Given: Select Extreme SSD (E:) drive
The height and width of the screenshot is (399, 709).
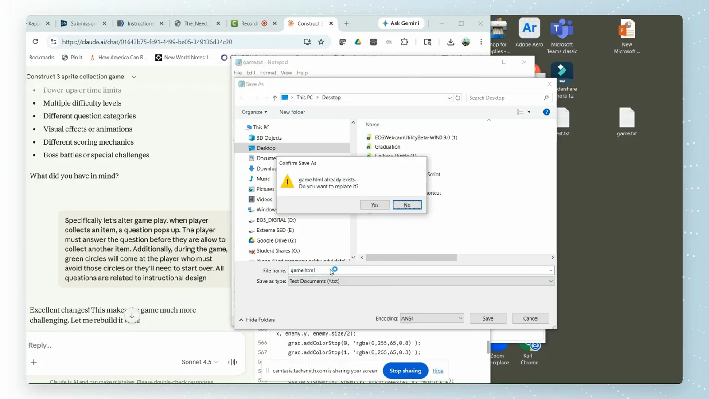Looking at the screenshot, I should 275,230.
